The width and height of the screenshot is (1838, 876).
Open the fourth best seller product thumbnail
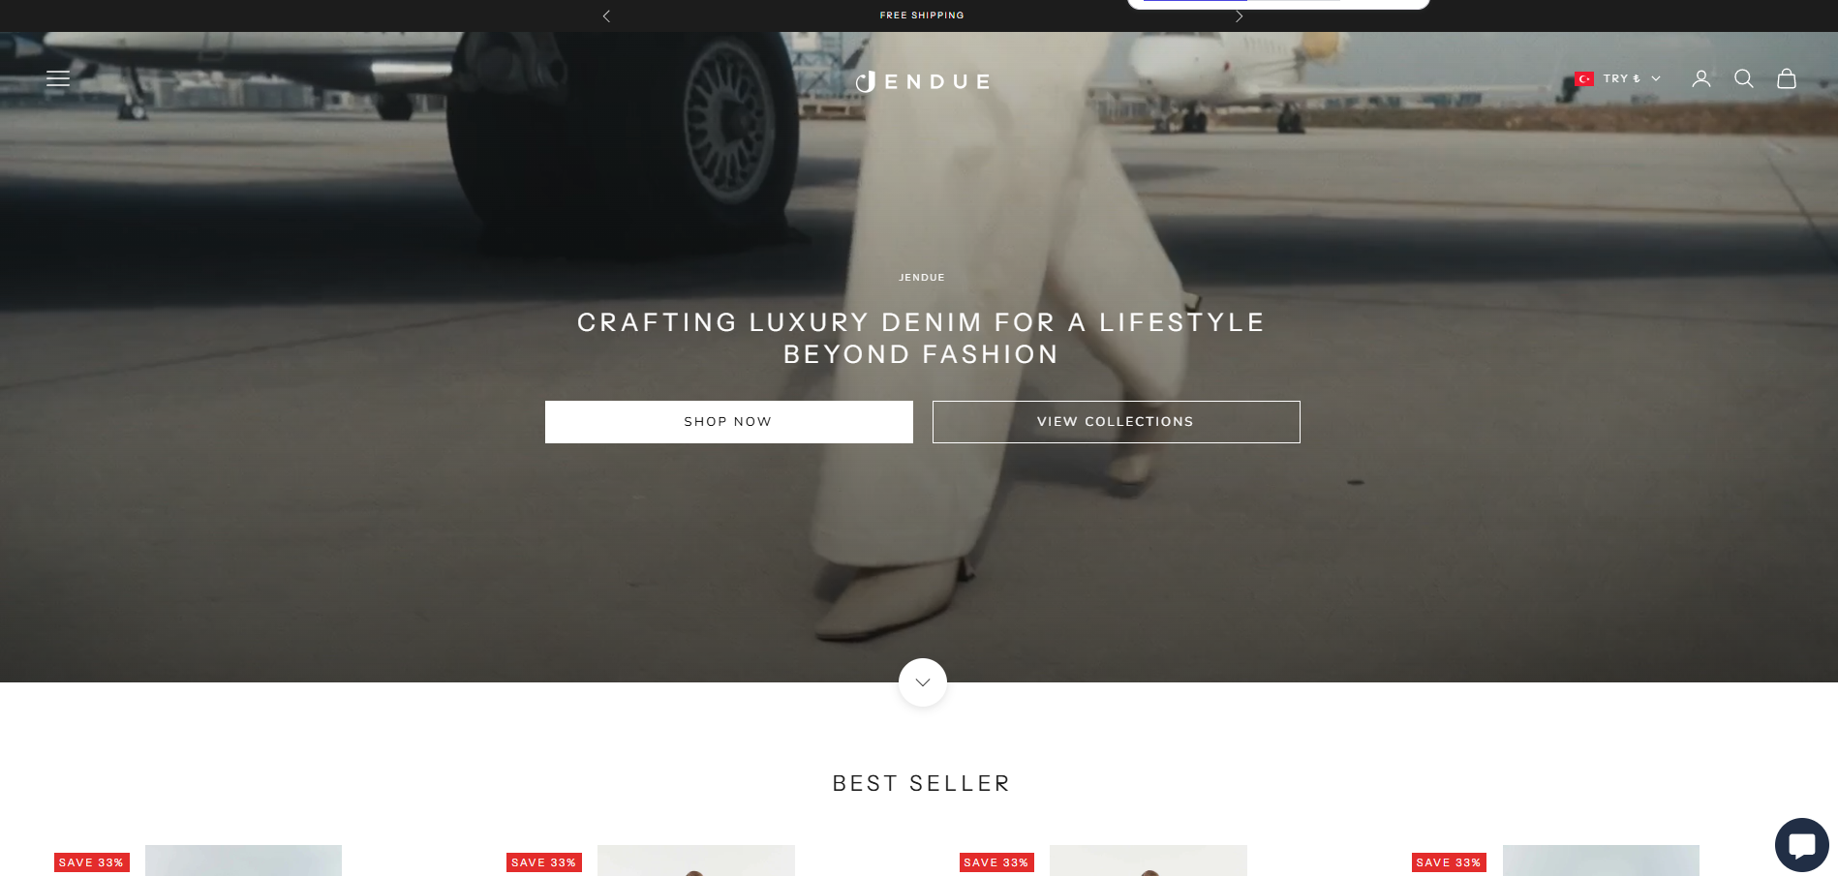(1601, 861)
